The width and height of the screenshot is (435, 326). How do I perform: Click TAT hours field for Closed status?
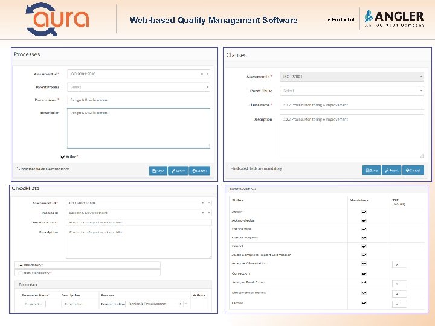point(399,304)
